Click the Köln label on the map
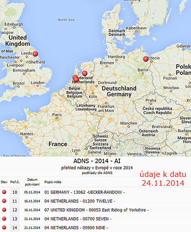 click(93, 97)
